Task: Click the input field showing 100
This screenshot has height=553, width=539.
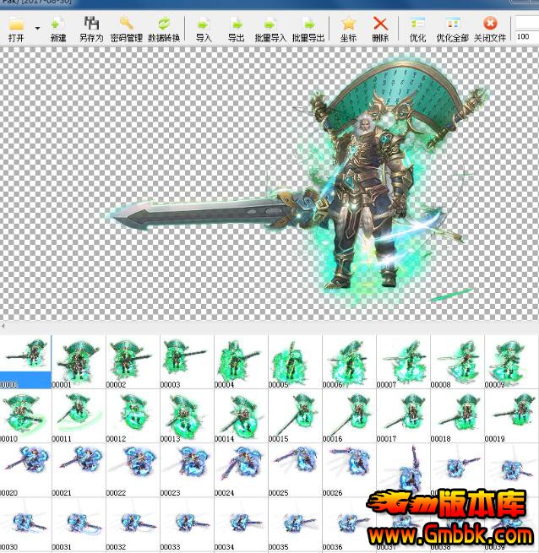Action: 526,36
